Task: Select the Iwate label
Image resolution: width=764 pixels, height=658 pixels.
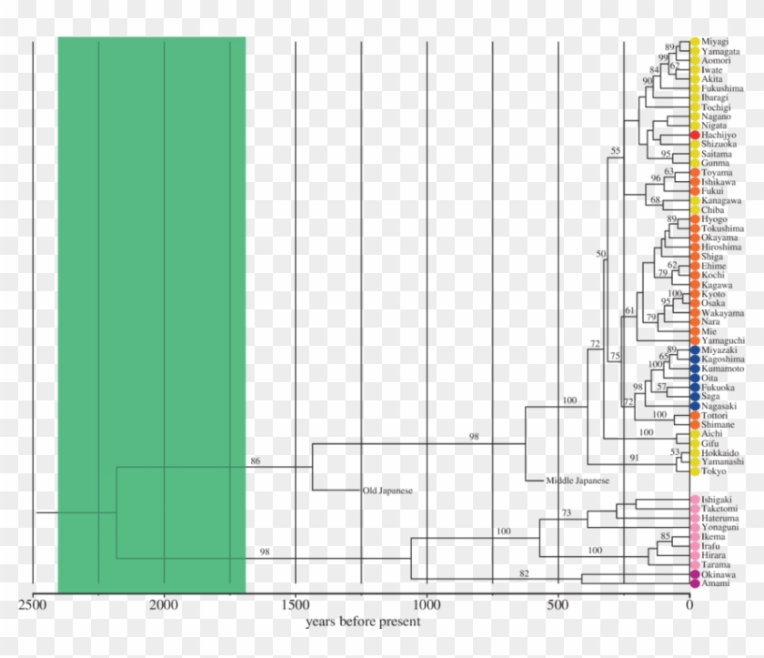Action: pyautogui.click(x=711, y=70)
